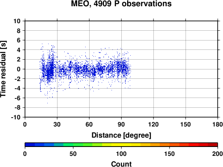223x167 pixels.
Task: Select the dark red colorbar segment near 200
Action: [x=213, y=145]
